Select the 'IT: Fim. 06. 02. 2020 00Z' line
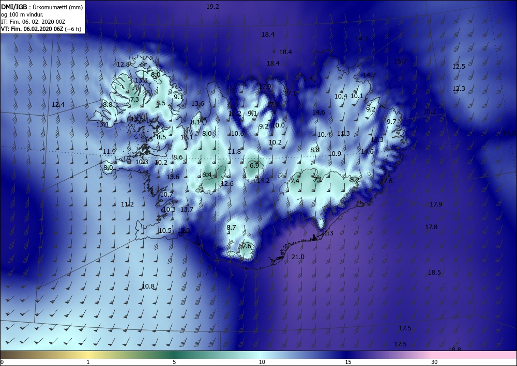The image size is (517, 366). (33, 22)
